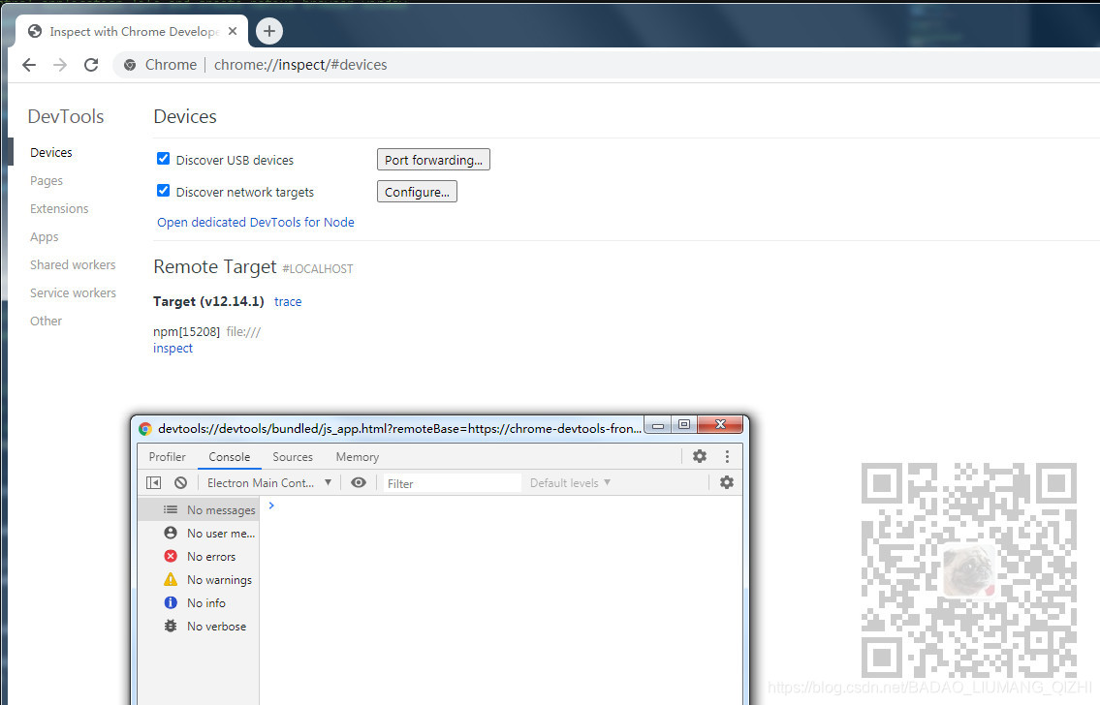The image size is (1100, 705).
Task: Open the Electron Main Context dropdown
Action: pos(269,483)
